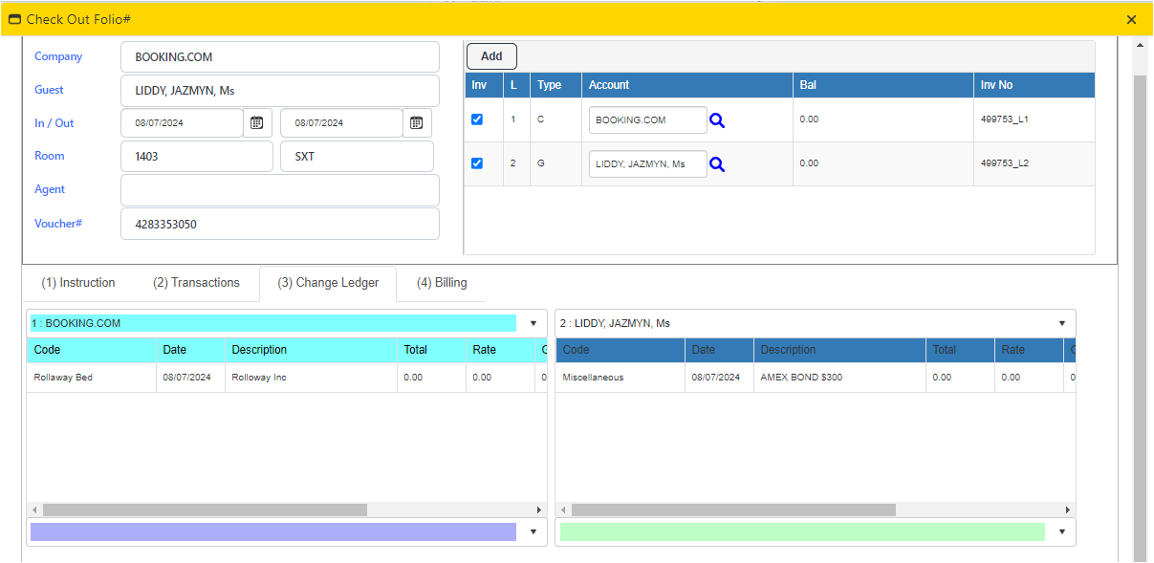
Task: Open the green dropdown below right ledger
Action: coord(1061,531)
